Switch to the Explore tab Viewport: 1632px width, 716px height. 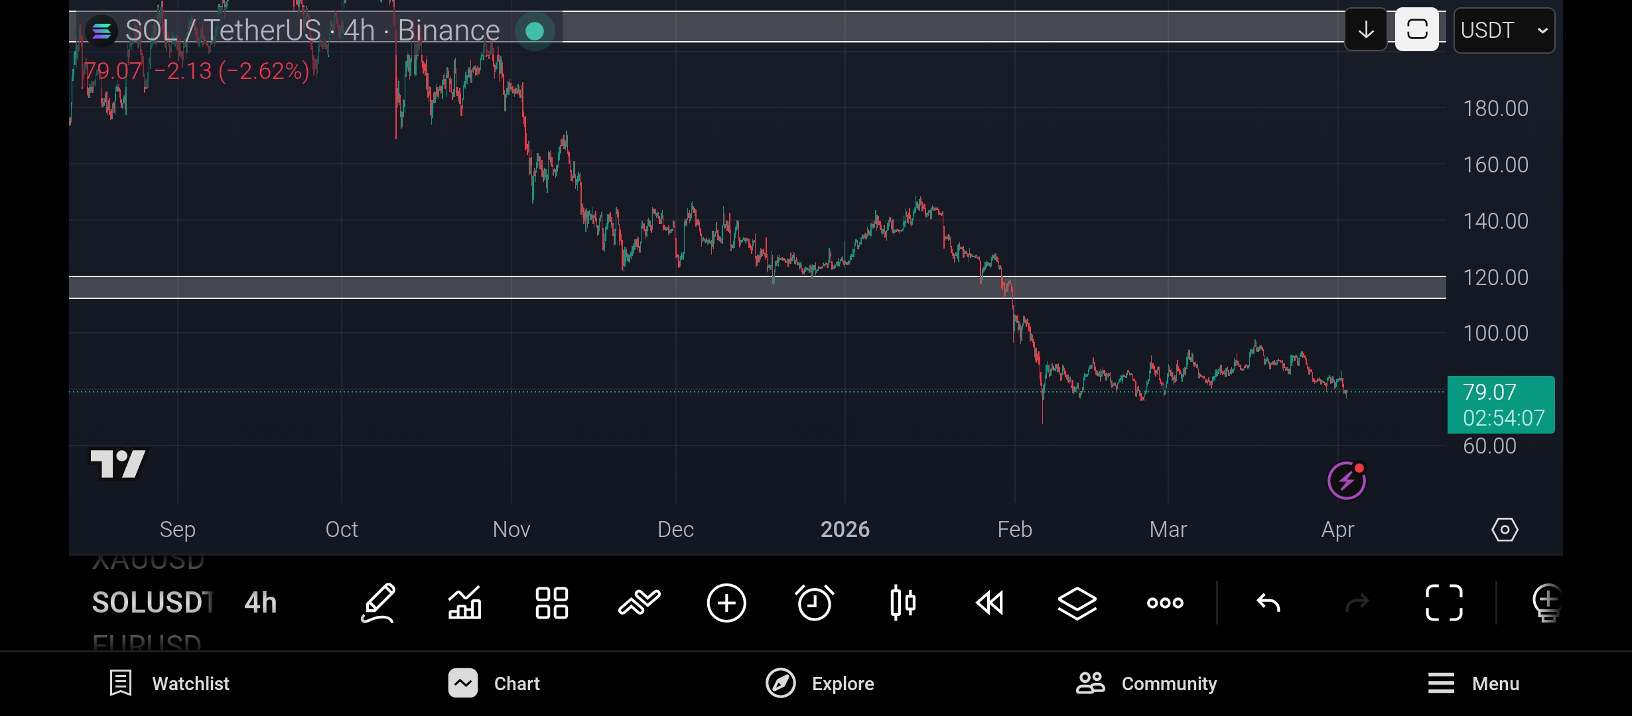820,684
